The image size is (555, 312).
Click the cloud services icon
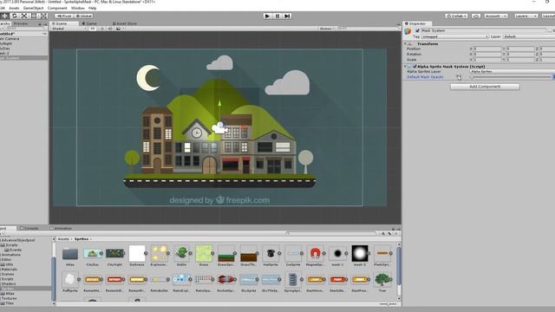pos(476,16)
